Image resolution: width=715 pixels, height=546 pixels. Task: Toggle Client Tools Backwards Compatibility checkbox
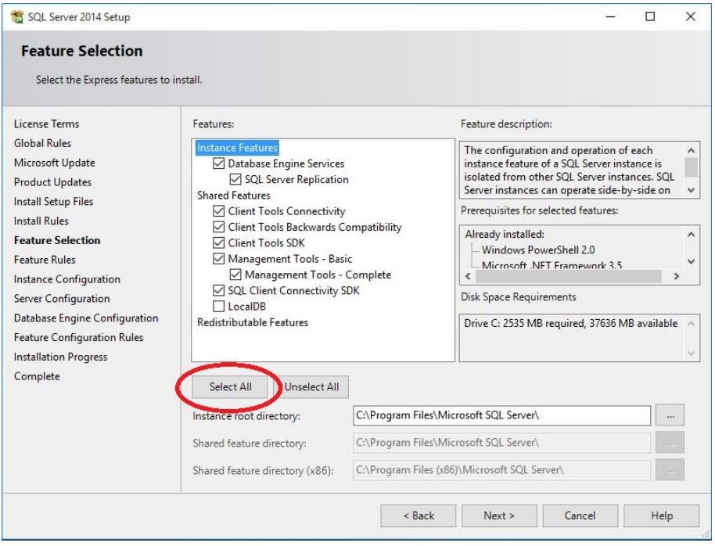[x=219, y=227]
